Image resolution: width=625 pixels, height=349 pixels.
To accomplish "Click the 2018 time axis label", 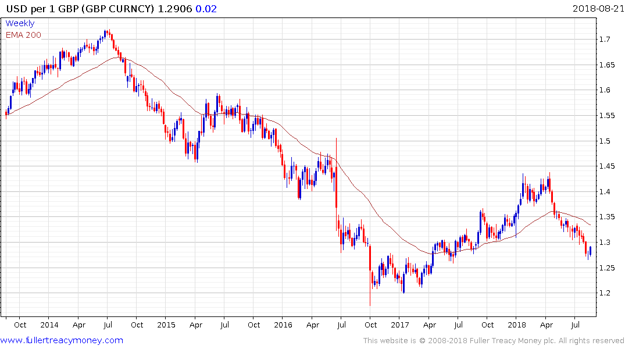I will [517, 325].
